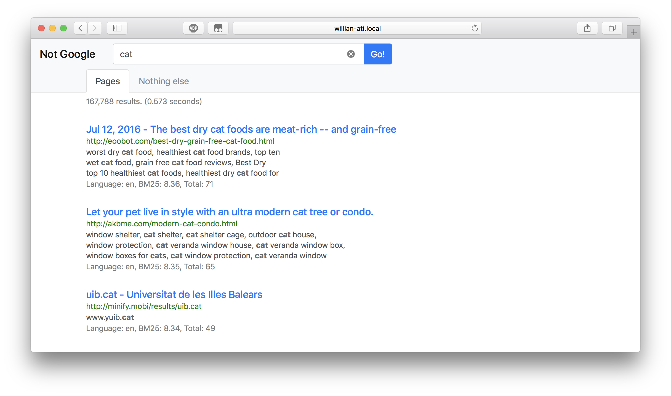Image resolution: width=671 pixels, height=396 pixels.
Task: Open the ultra modern cat tree result
Action: point(230,212)
